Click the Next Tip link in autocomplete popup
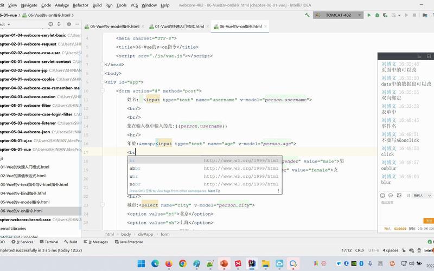Screen dimensions: 434x271 click(x=214, y=191)
